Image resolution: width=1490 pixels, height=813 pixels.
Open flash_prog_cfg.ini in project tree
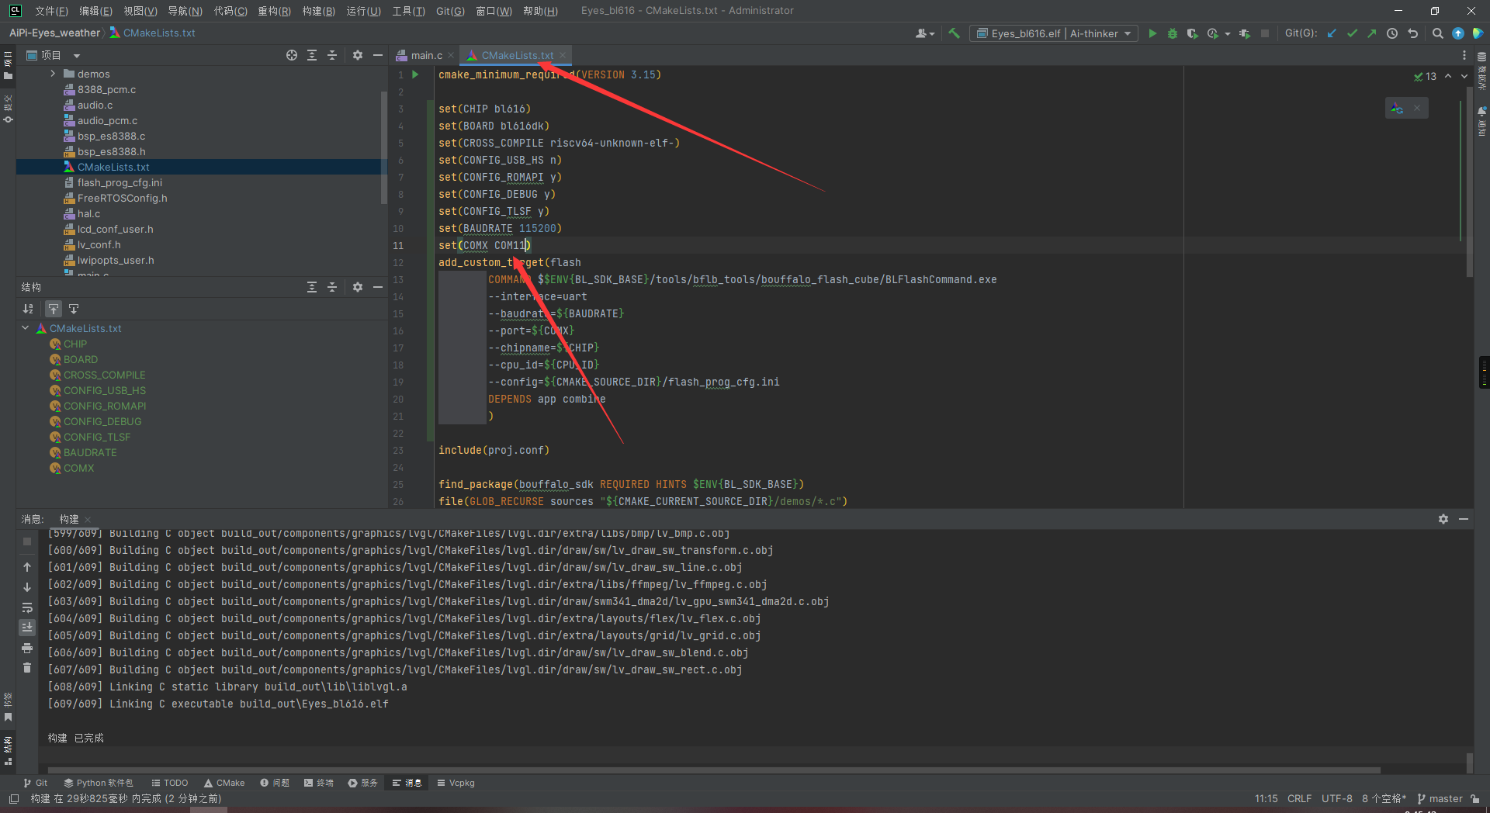(x=120, y=182)
